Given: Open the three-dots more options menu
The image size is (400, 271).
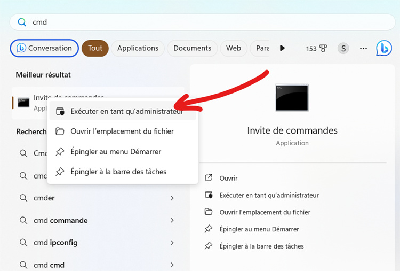Looking at the screenshot, I should 363,48.
